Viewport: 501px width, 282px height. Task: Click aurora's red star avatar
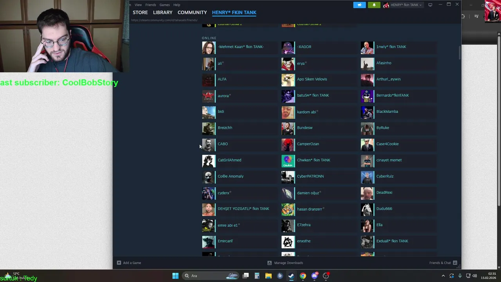click(209, 96)
